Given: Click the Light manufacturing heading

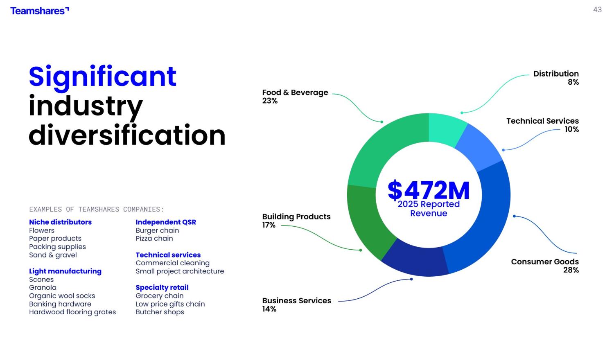Looking at the screenshot, I should 65,271.
